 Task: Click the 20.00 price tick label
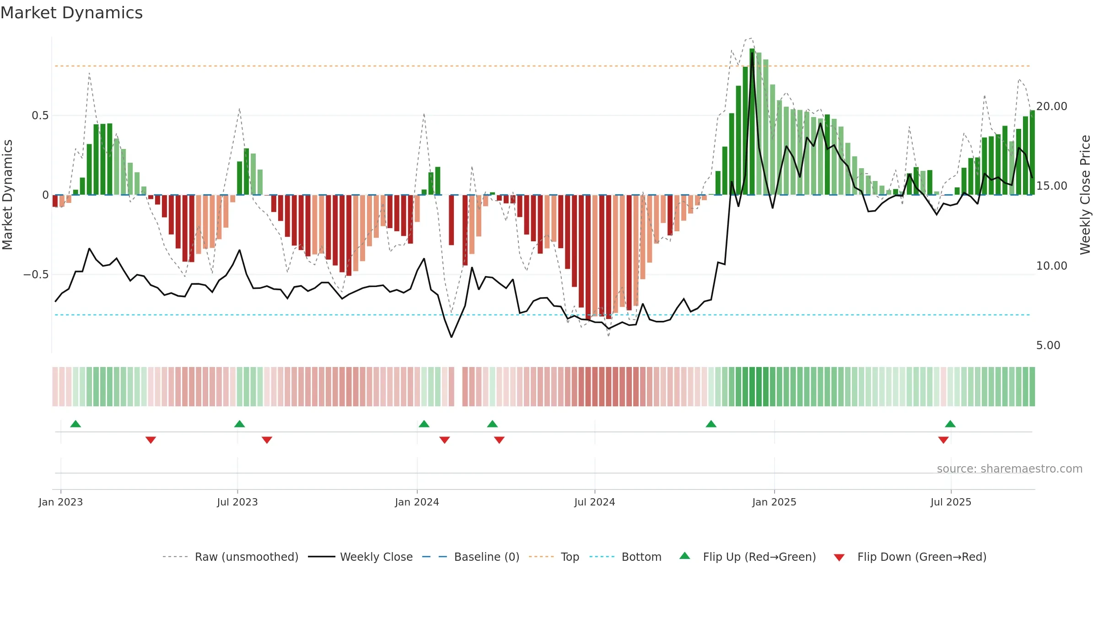pyautogui.click(x=1052, y=106)
